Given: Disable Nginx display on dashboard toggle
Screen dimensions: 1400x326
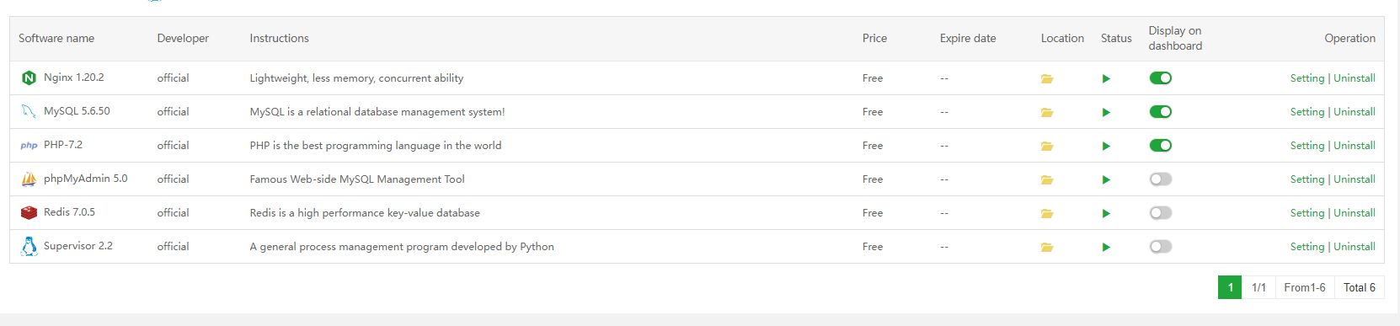Looking at the screenshot, I should pyautogui.click(x=1160, y=77).
